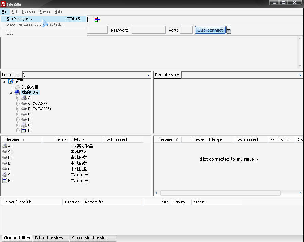Select D: (WIN2003) label in tree

pyautogui.click(x=39, y=109)
